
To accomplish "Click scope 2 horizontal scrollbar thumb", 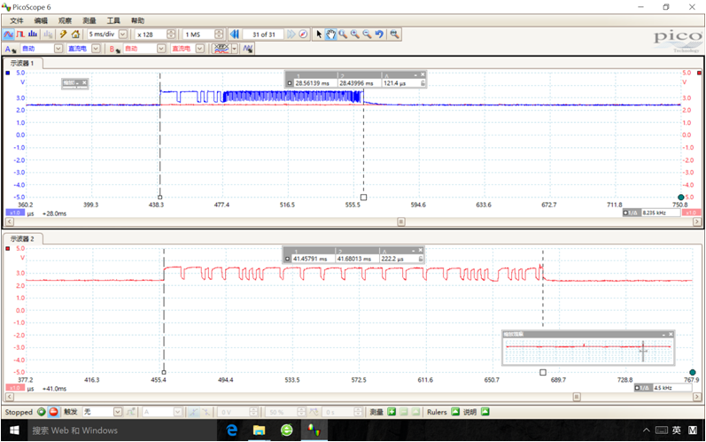I will click(577, 397).
